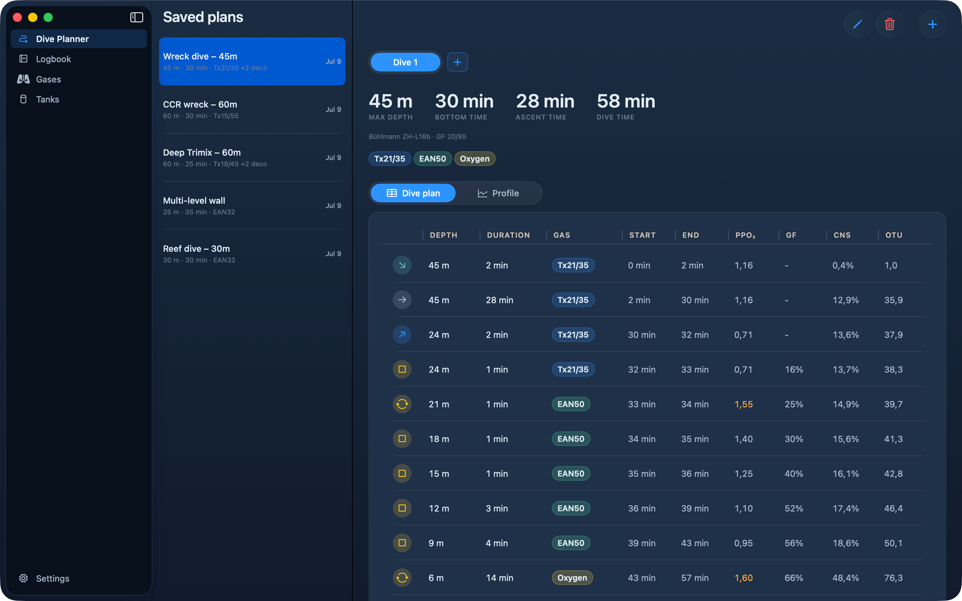This screenshot has width=962, height=601.
Task: Click the edit pencil icon
Action: (857, 24)
